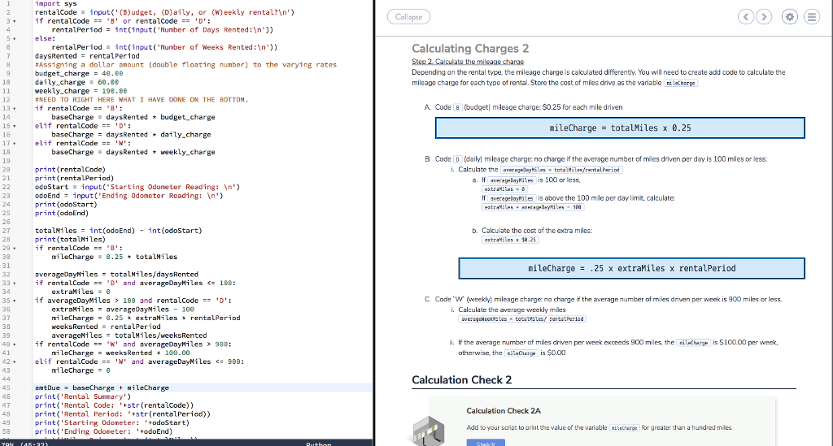The height and width of the screenshot is (446, 833).
Task: Click the 'mileCharge = totalMiles x 0.25' box
Action: [620, 128]
